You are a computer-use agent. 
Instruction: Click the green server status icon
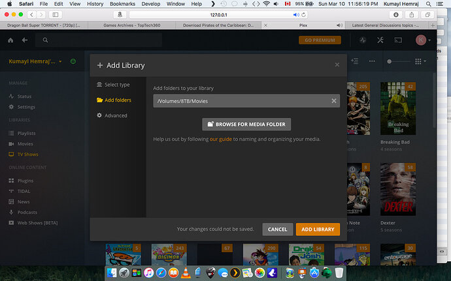coord(73,61)
